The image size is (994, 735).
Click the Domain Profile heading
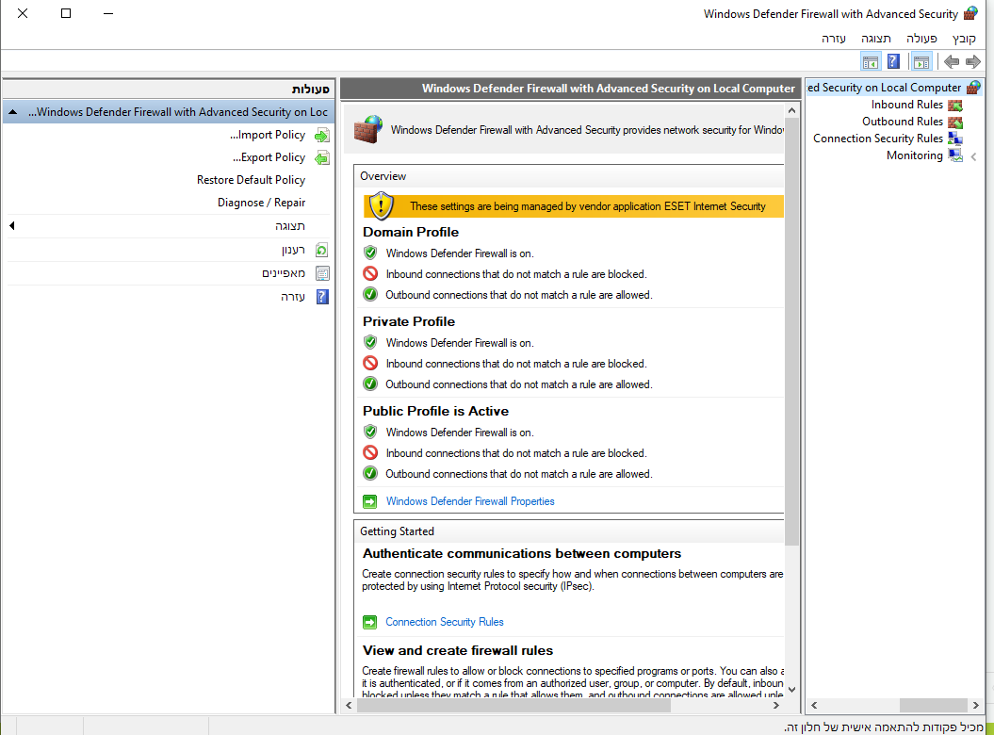click(x=411, y=232)
